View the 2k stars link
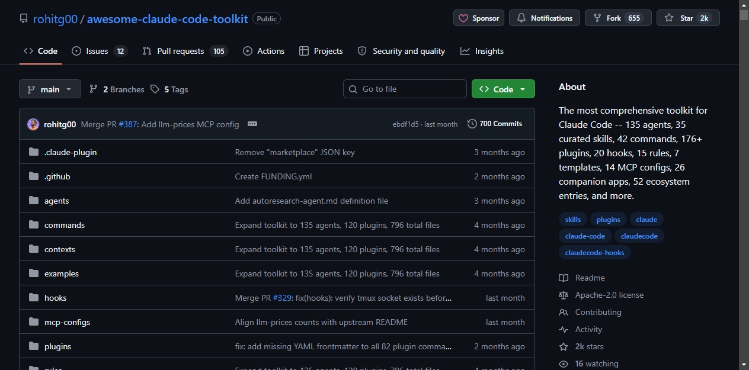This screenshot has width=749, height=370. coord(581,346)
